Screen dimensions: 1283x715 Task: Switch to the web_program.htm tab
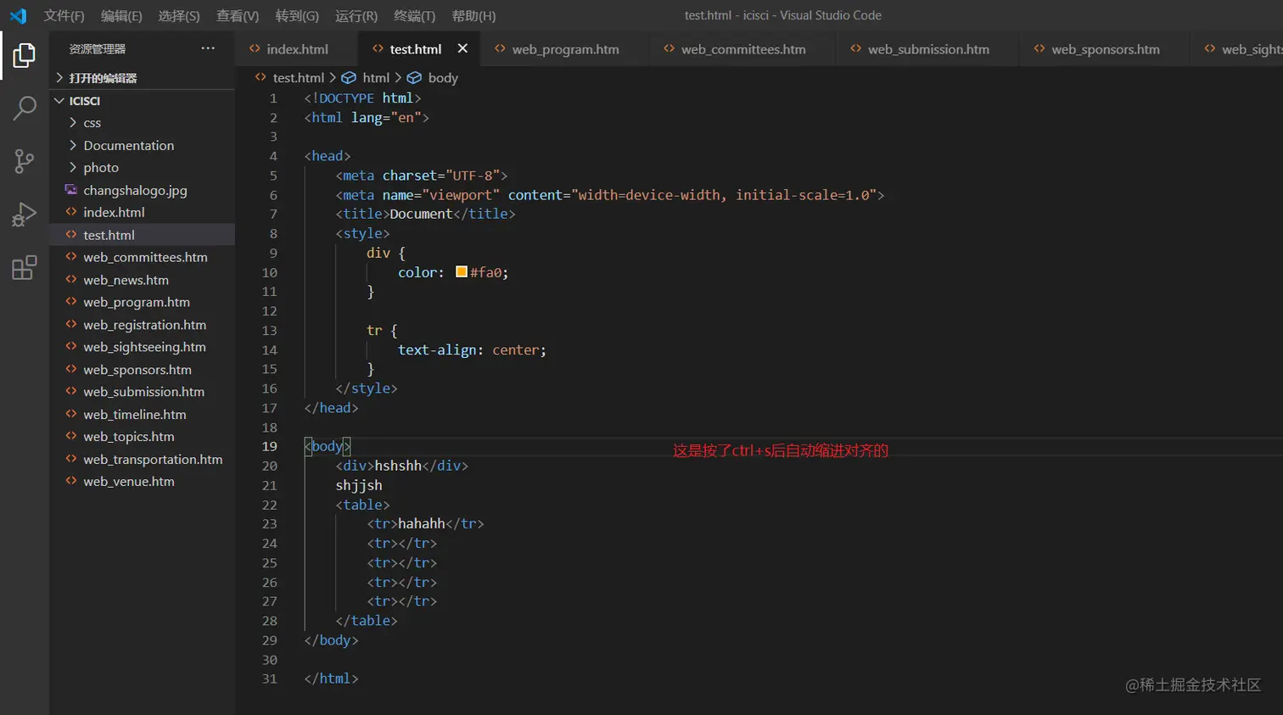565,49
